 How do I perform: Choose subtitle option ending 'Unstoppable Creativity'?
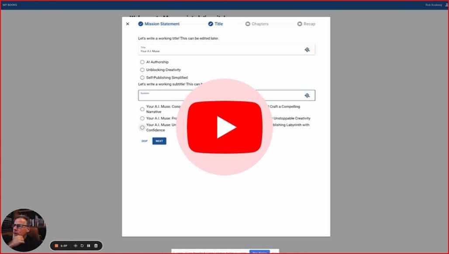point(142,118)
